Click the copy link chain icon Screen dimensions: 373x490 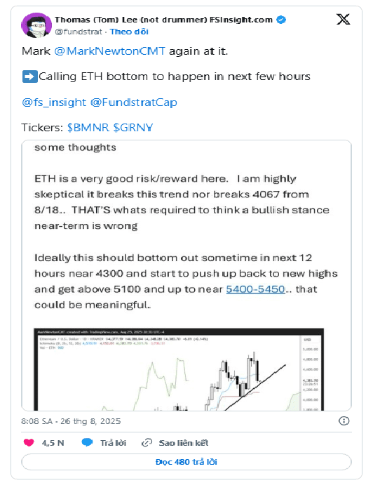tap(147, 442)
